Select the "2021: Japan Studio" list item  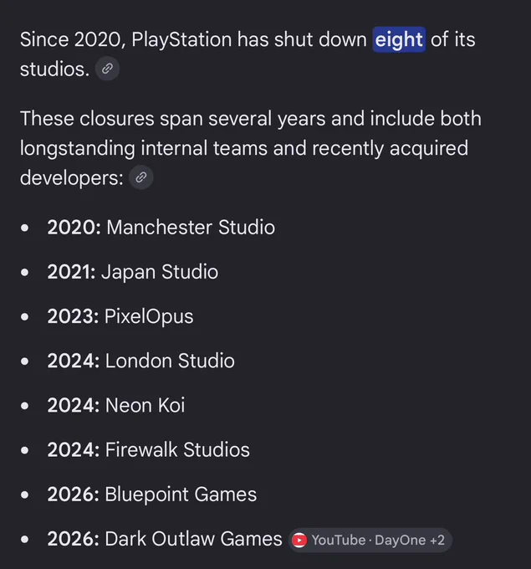point(133,272)
